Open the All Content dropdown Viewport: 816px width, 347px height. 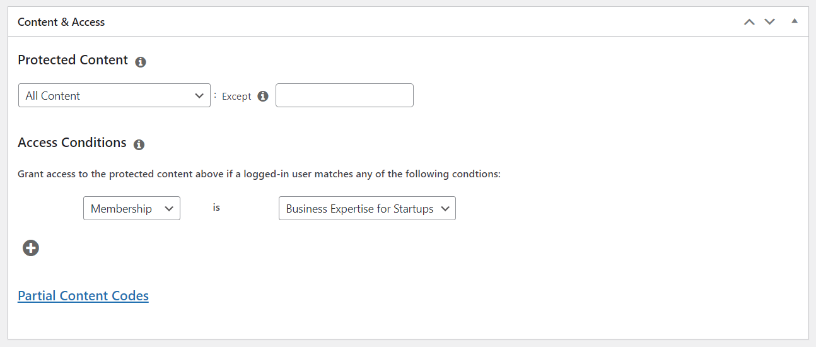[114, 95]
